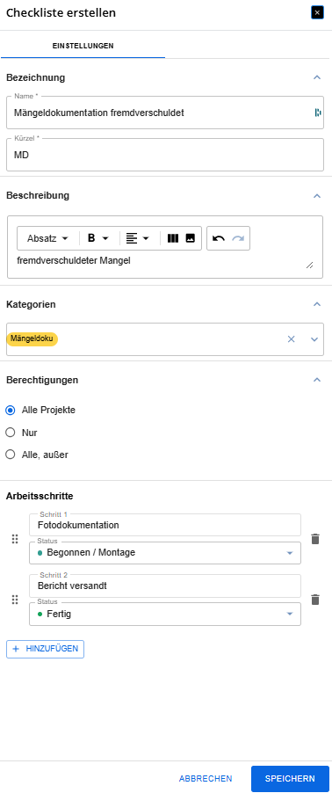The height and width of the screenshot is (793, 332).
Task: Click the Speichern button
Action: point(290,779)
